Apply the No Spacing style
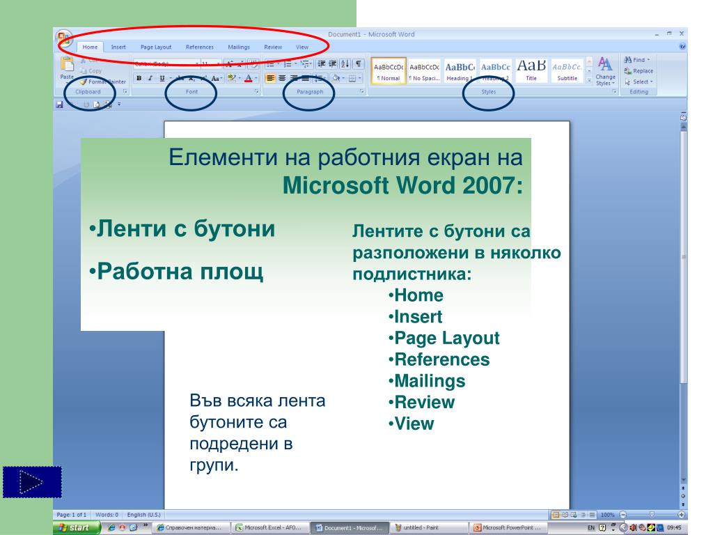The height and width of the screenshot is (535, 713). coord(424,71)
